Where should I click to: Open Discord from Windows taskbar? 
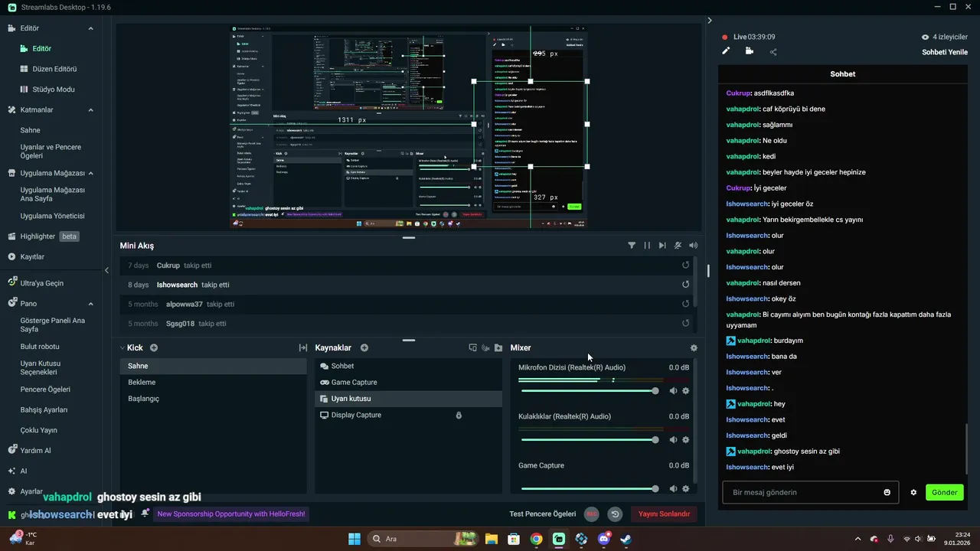[x=603, y=539]
